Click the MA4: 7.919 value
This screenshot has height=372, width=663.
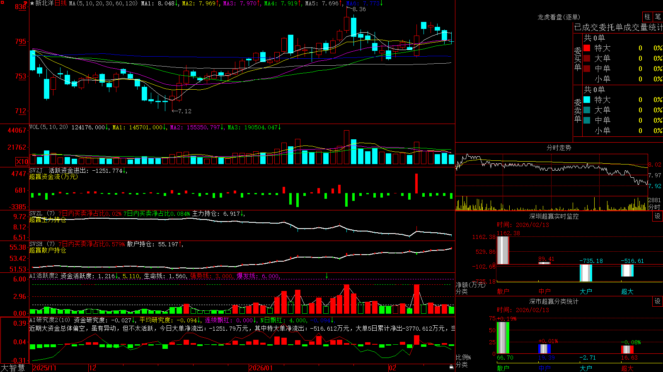click(283, 3)
